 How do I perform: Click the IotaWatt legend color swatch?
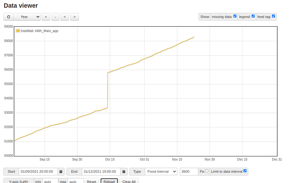pos(18,31)
